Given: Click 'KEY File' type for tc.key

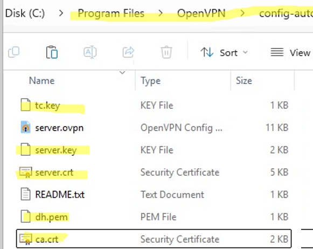Looking at the screenshot, I should click(x=157, y=106).
